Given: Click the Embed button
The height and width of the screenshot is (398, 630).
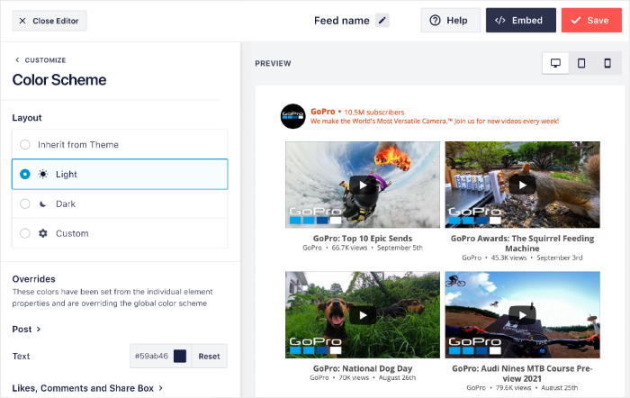Looking at the screenshot, I should pyautogui.click(x=520, y=21).
